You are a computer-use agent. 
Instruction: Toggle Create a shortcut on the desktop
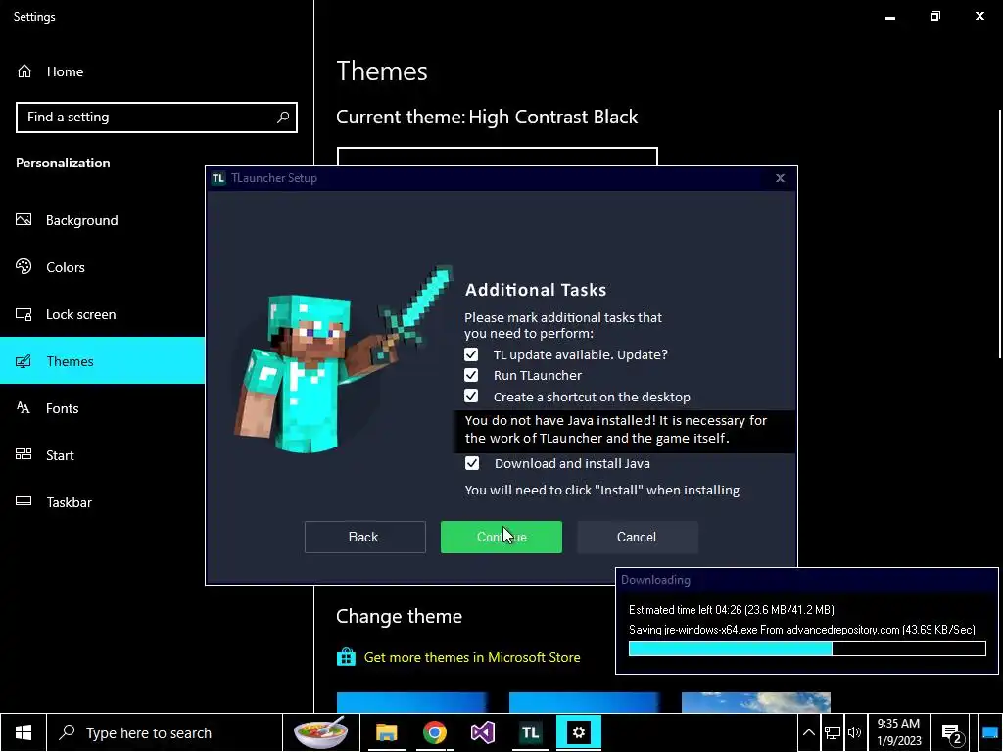tap(471, 397)
